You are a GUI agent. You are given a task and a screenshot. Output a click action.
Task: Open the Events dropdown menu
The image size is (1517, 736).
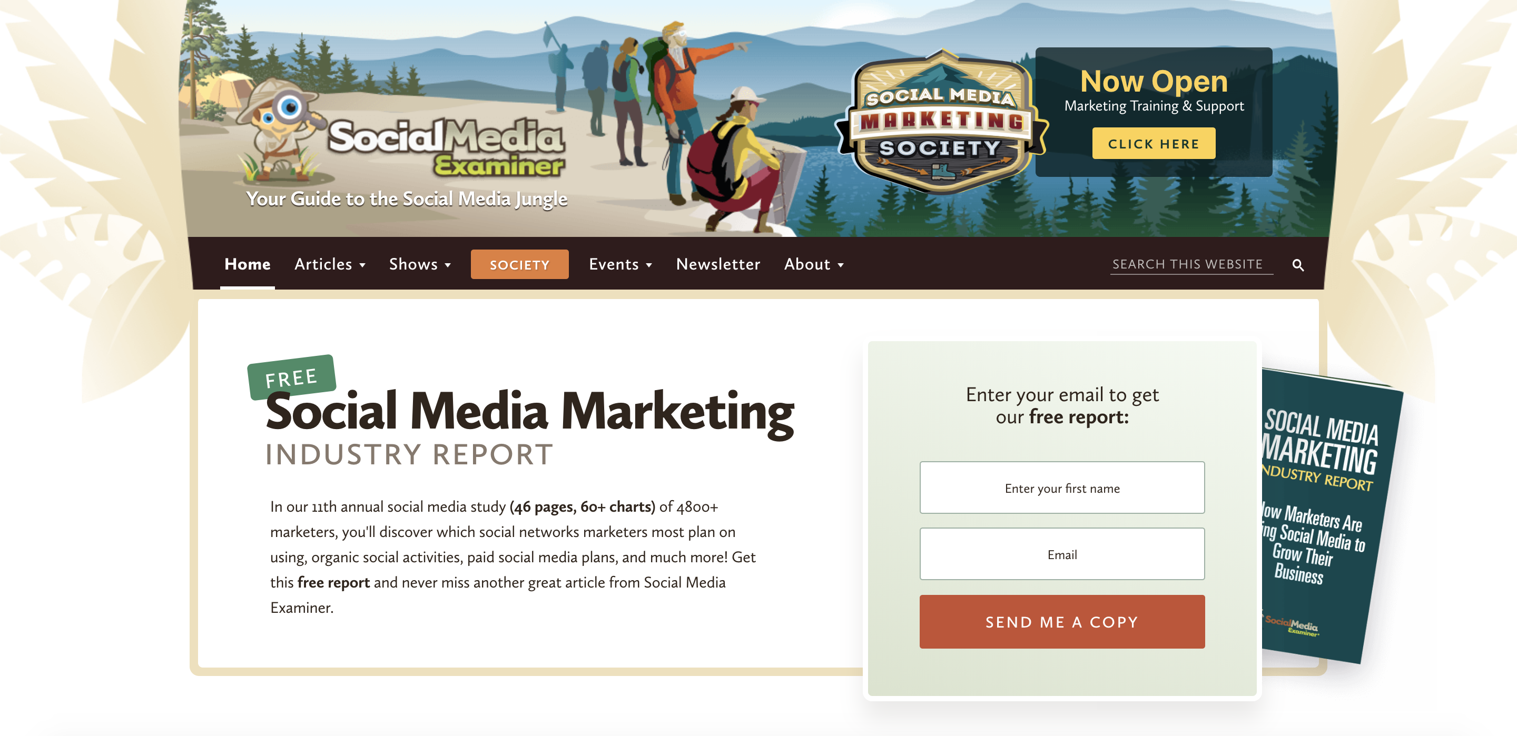tap(620, 264)
